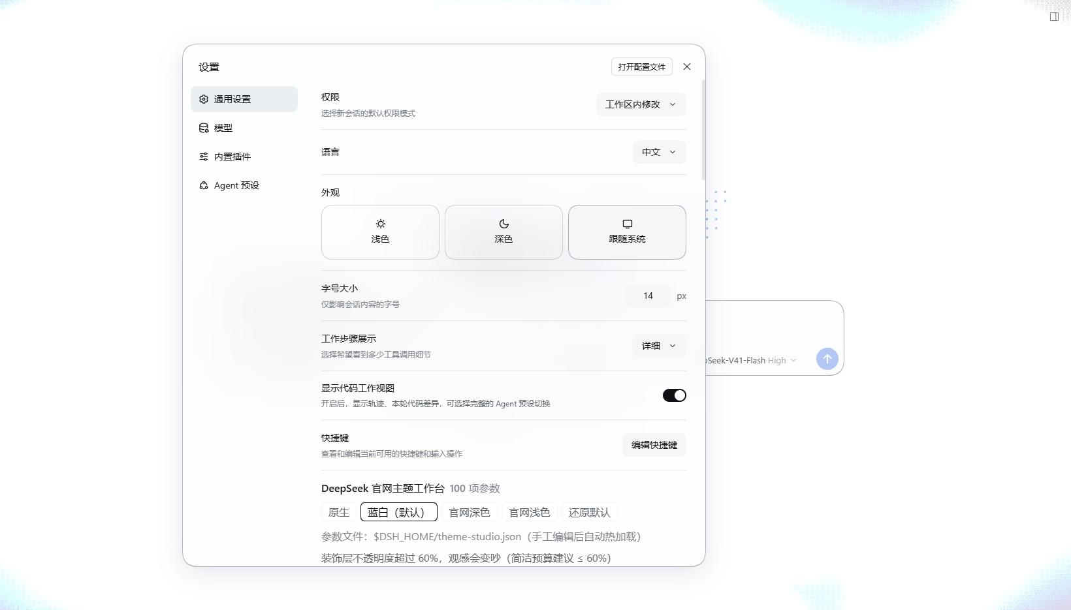
Task: Click the 还原默认 button
Action: point(590,512)
